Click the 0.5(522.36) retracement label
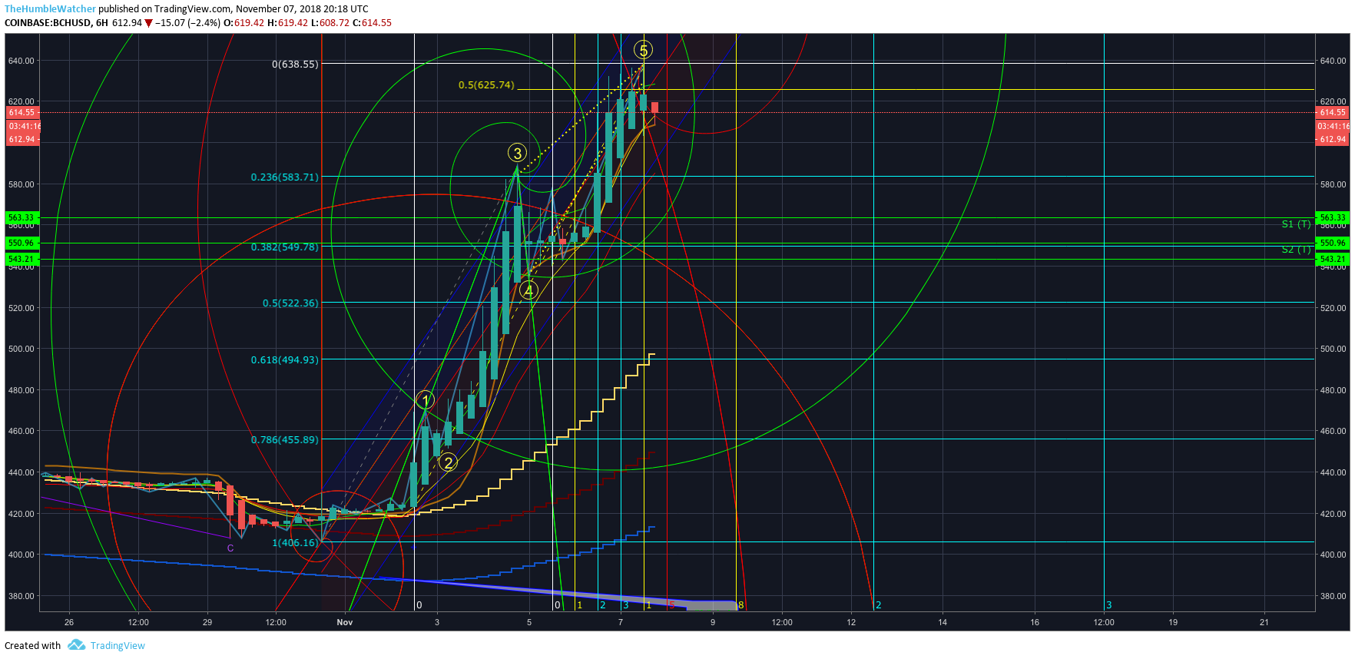Viewport: 1355px width, 659px height. (x=290, y=303)
